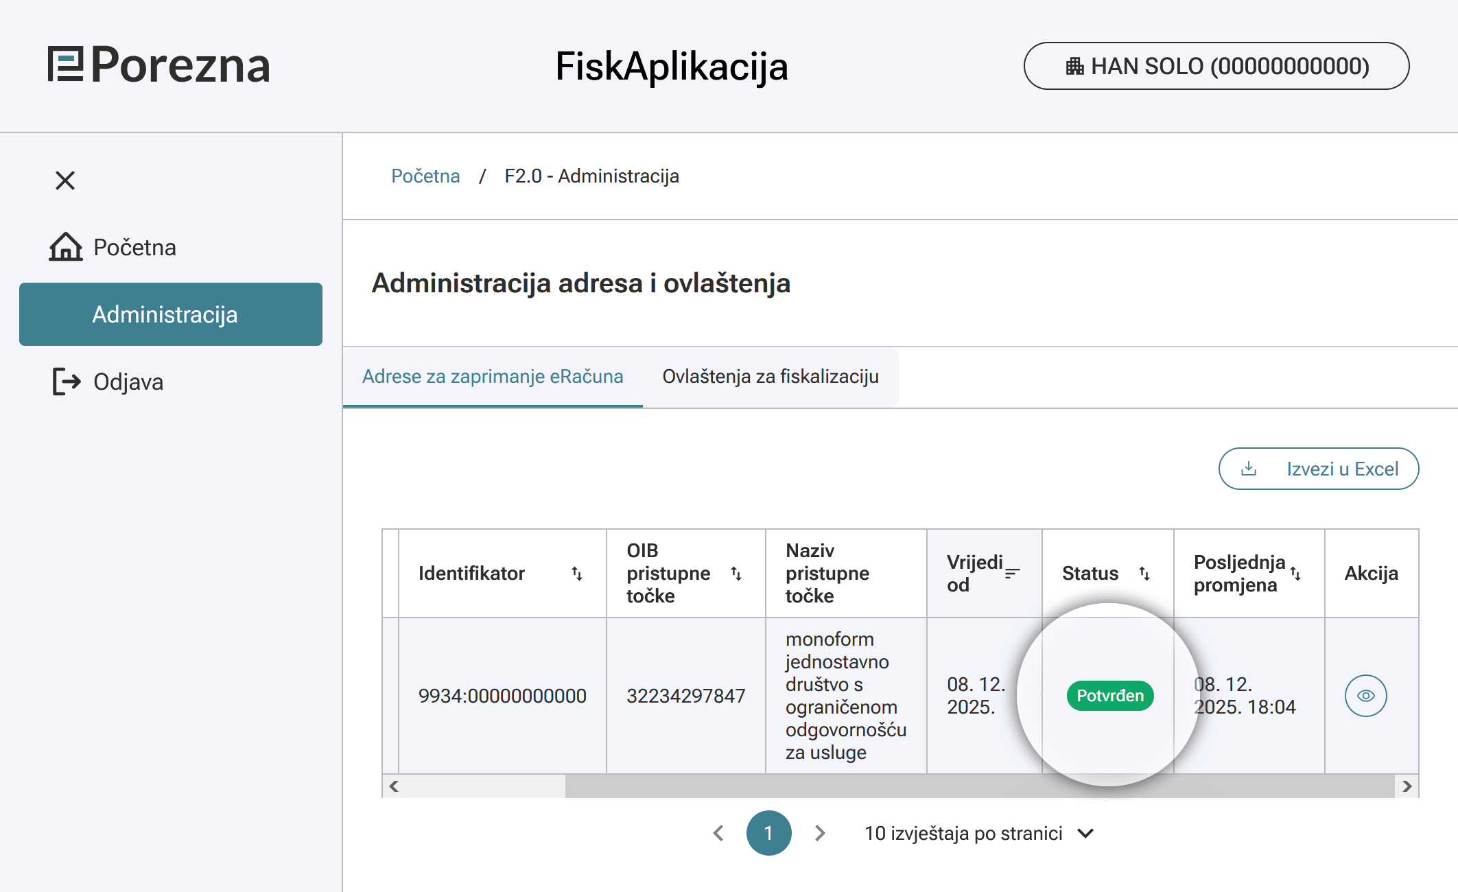1458x892 pixels.
Task: Click the Početna breadcrumb link
Action: pyautogui.click(x=425, y=176)
